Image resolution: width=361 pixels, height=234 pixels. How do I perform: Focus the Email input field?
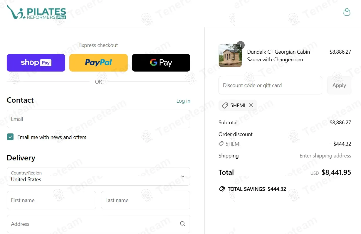98,119
